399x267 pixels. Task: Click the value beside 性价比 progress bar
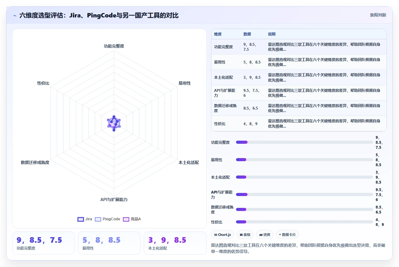click(x=380, y=222)
